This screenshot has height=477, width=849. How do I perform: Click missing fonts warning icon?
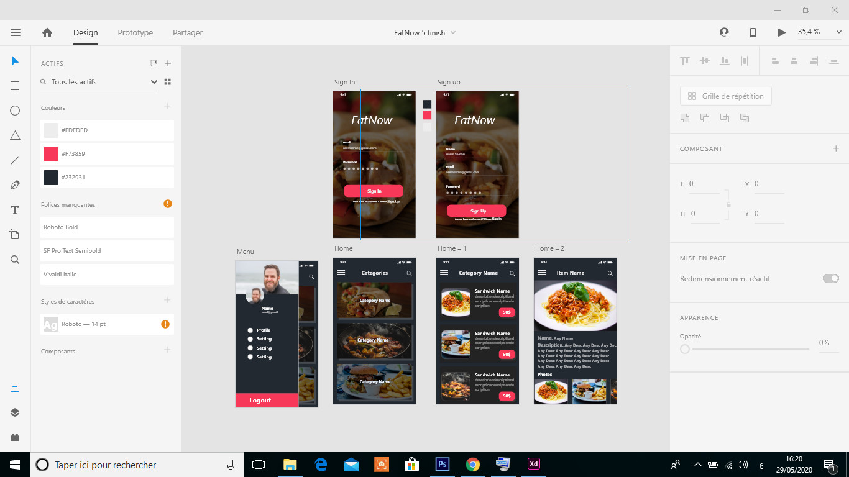click(168, 204)
